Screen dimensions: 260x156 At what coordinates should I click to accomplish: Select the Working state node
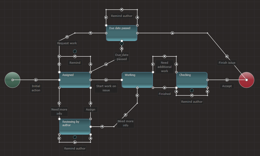tap(137, 80)
